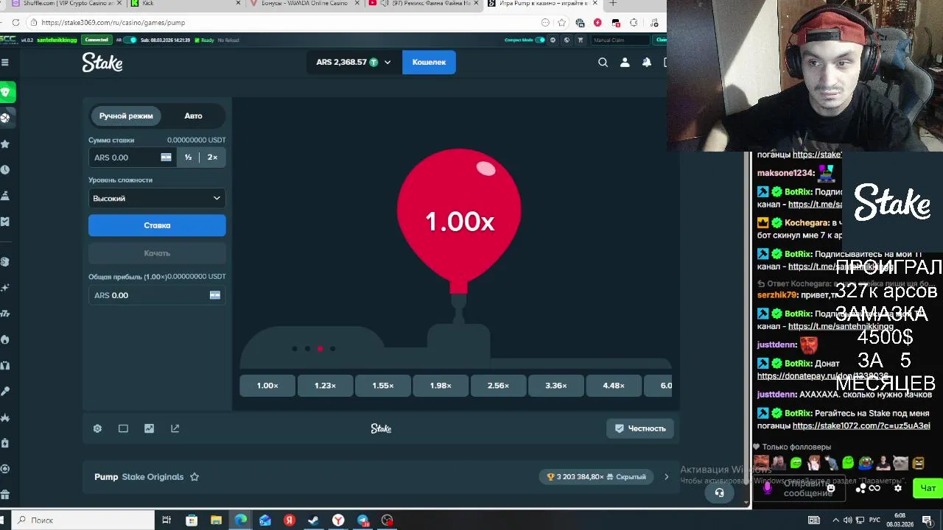The width and height of the screenshot is (943, 530).
Task: Click the chat microphone icon
Action: point(768,487)
